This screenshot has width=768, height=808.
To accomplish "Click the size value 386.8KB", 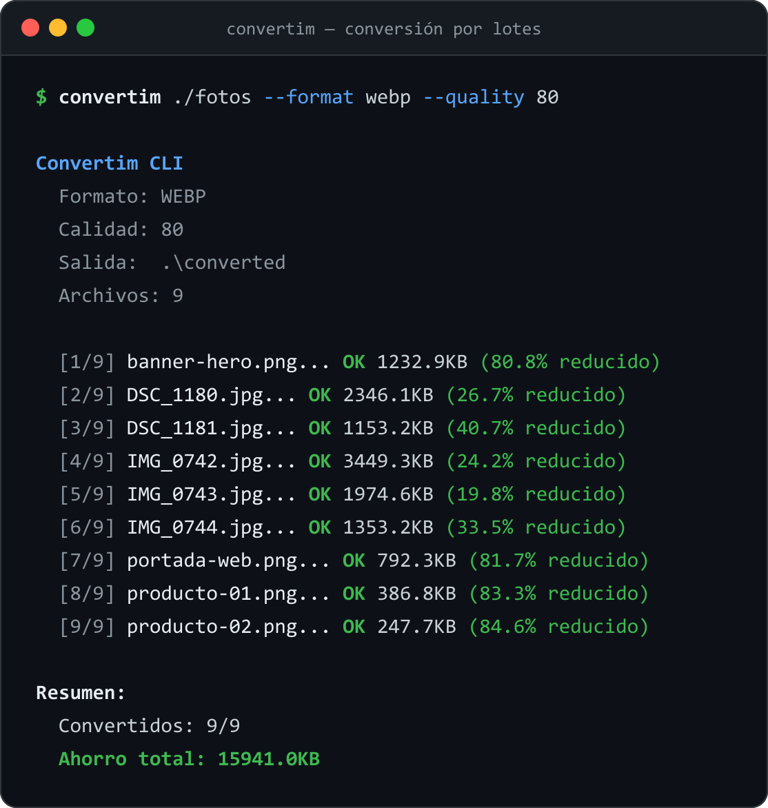I will pyautogui.click(x=417, y=593).
